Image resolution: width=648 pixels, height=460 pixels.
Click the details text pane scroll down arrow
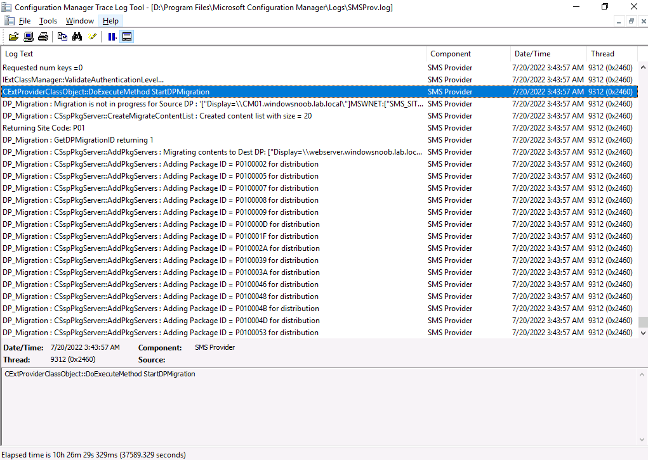tap(642, 439)
